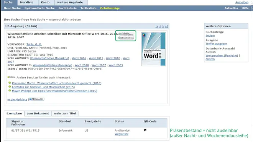Open Kornmeier: Wissenschaftlich schreiben leicht gemacht
253x142 pixels.
tap(57, 83)
